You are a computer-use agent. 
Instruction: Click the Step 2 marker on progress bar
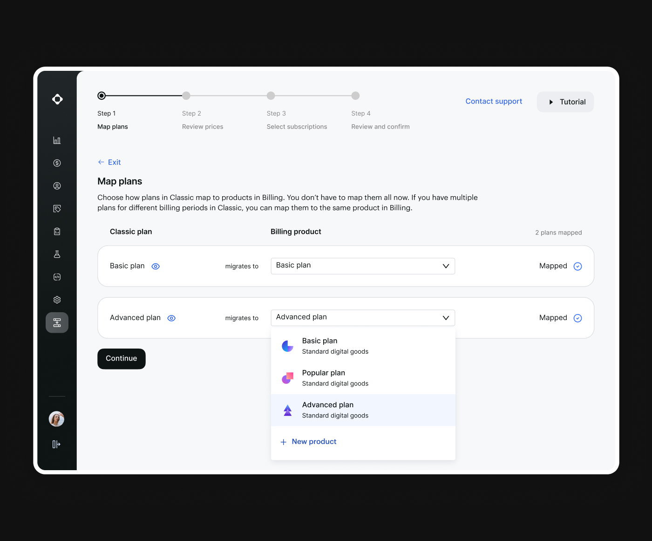pos(186,96)
